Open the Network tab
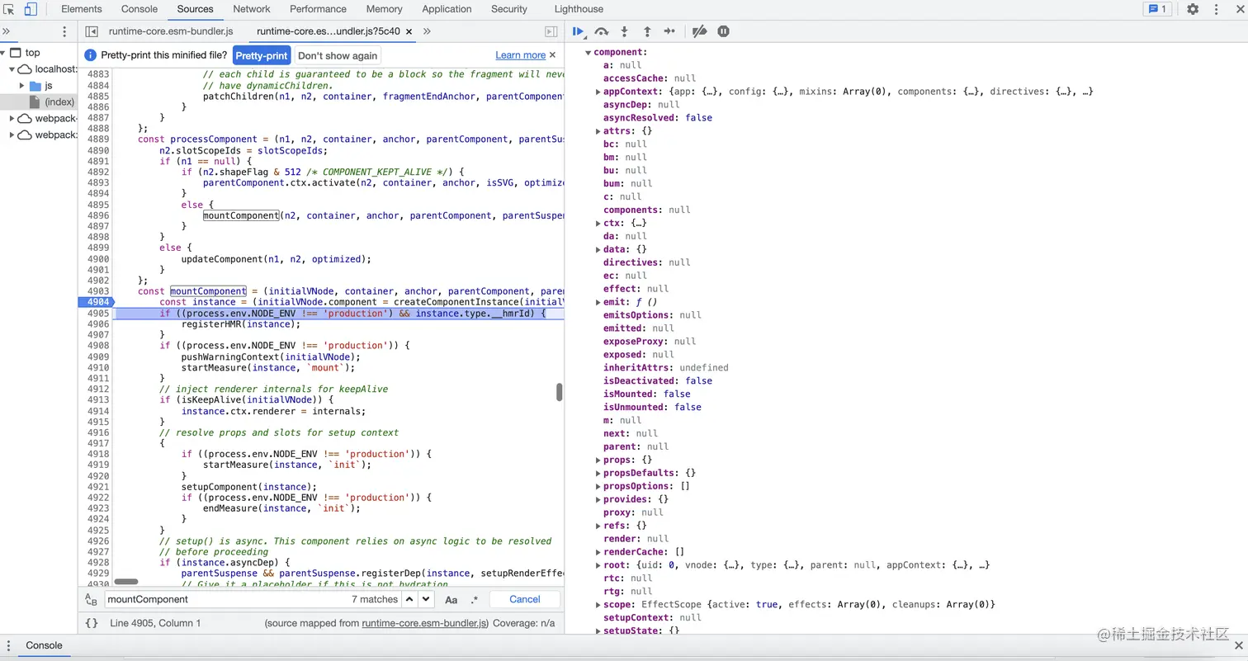Screen dimensions: 1248x661 point(252,9)
